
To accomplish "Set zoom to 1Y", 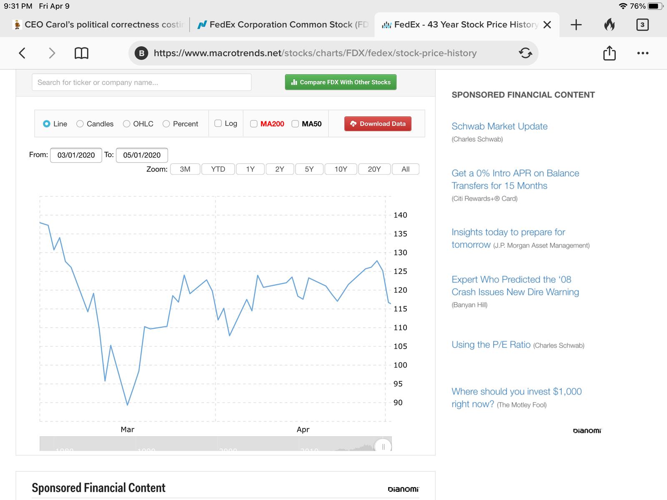I will pyautogui.click(x=250, y=169).
